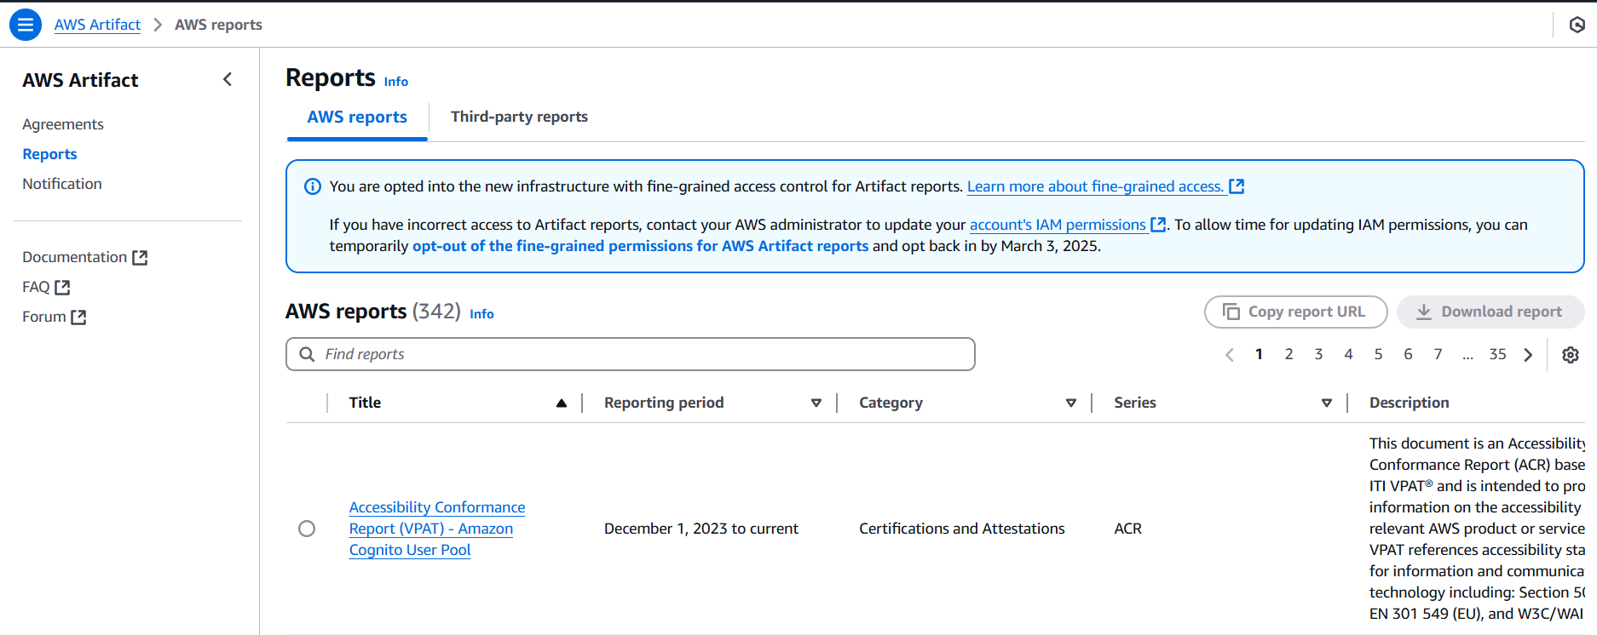1597x635 pixels.
Task: Click the Reporting period column header
Action: pos(664,403)
